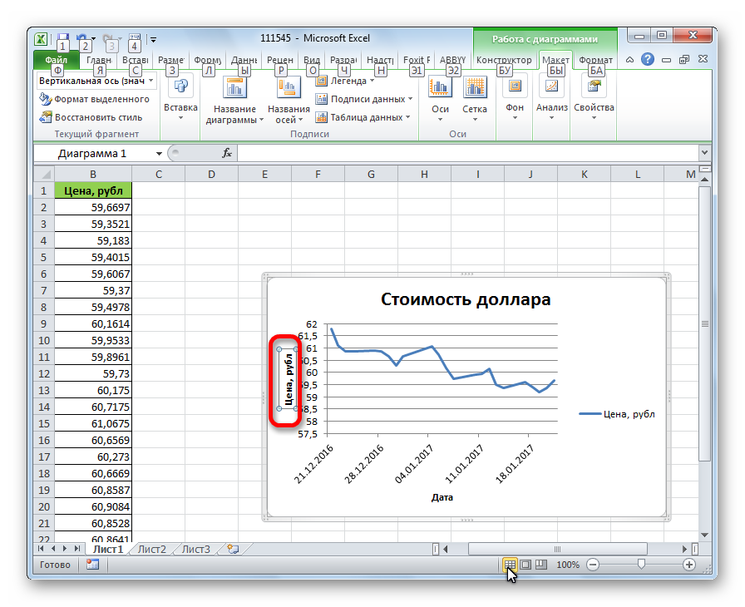Viewport: 745px width, 607px height.
Task: Switch to Page Break Preview view
Action: tap(540, 565)
